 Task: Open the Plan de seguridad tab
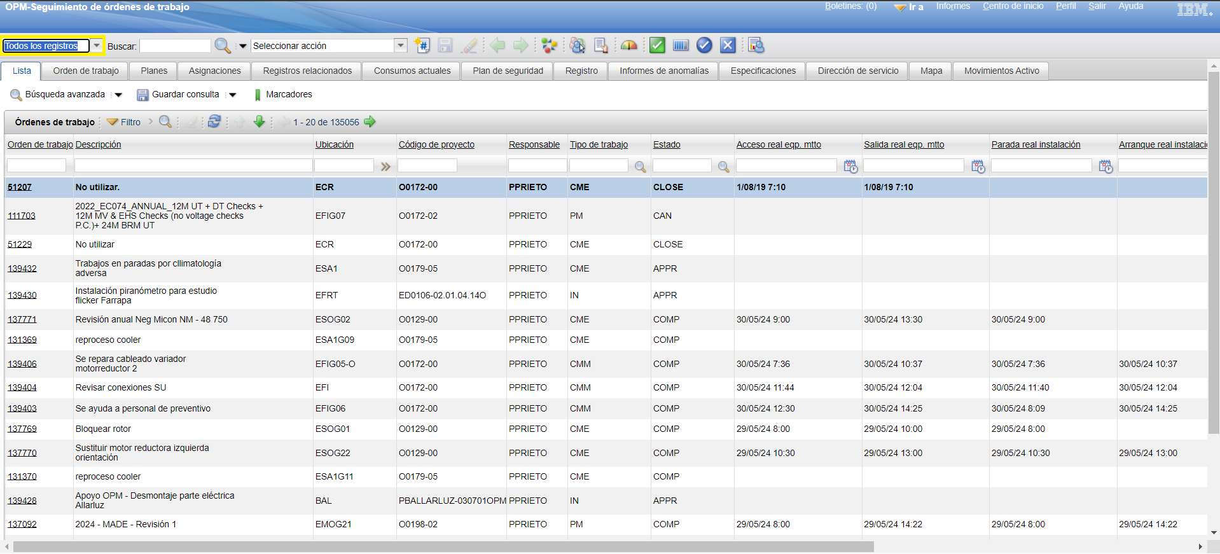pyautogui.click(x=508, y=71)
